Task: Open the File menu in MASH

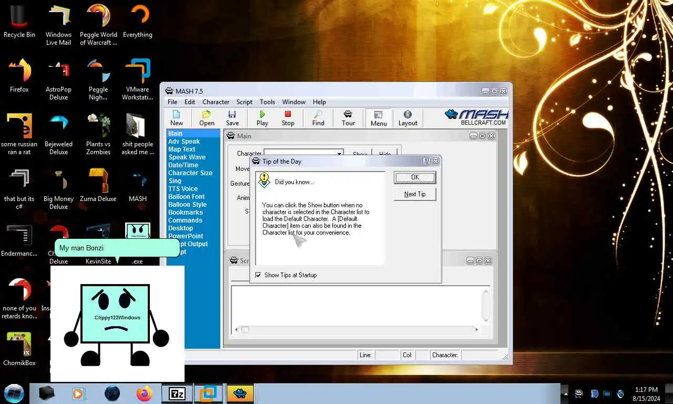Action: click(x=172, y=102)
